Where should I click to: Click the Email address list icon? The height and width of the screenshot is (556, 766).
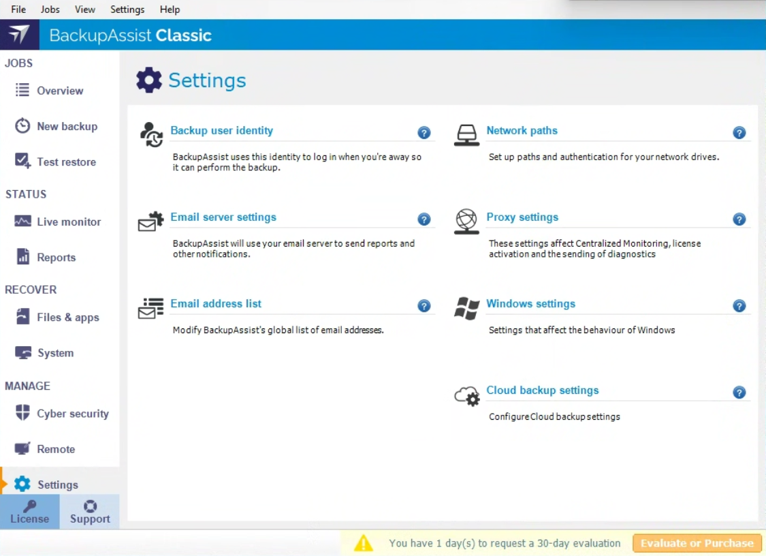point(151,308)
